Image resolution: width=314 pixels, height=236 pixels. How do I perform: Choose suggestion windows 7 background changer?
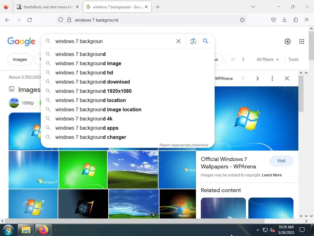128,137
